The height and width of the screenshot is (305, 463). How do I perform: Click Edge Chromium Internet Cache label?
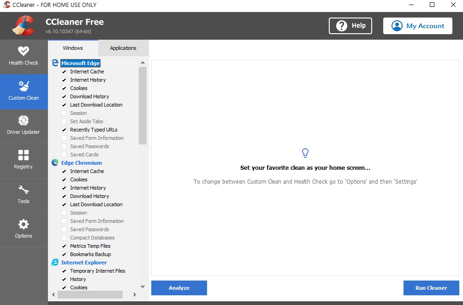87,171
